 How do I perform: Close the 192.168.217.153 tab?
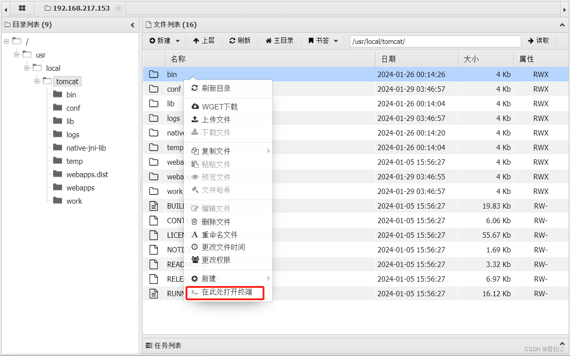click(x=118, y=8)
